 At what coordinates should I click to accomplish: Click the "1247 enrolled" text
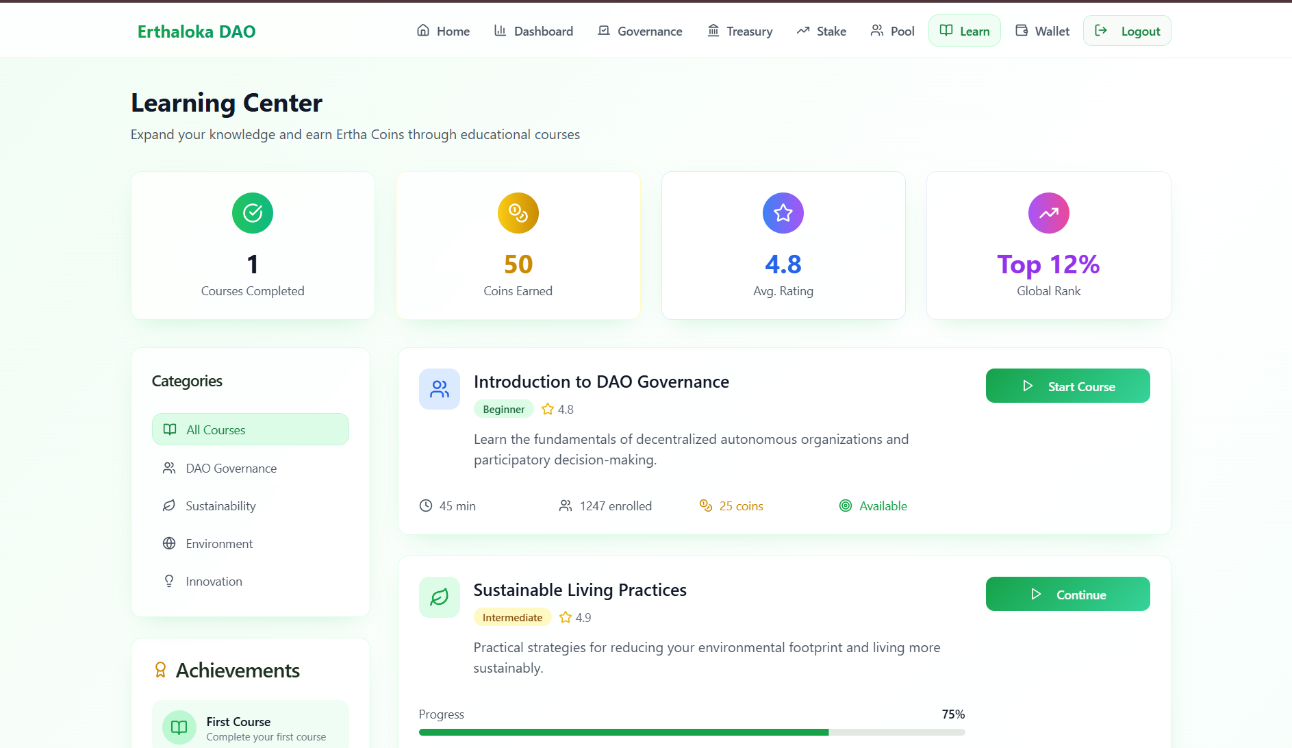616,506
